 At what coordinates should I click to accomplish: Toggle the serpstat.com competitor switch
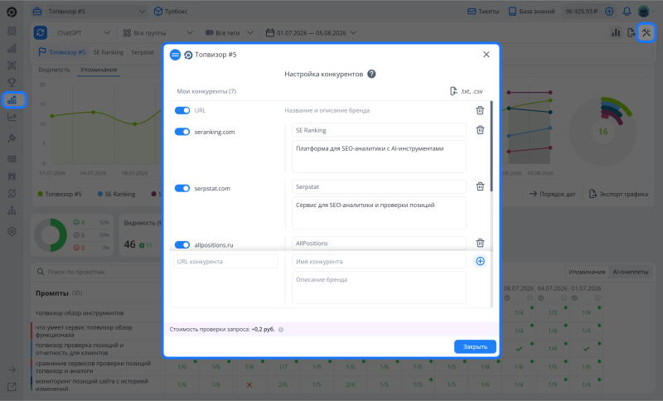click(x=182, y=188)
